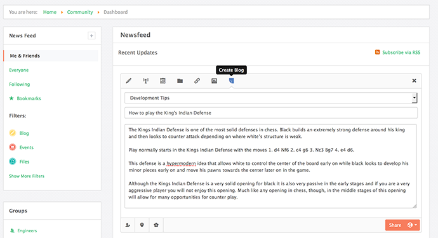438x238 pixels.
Task: Go to Home in breadcrumb
Action: (50, 12)
